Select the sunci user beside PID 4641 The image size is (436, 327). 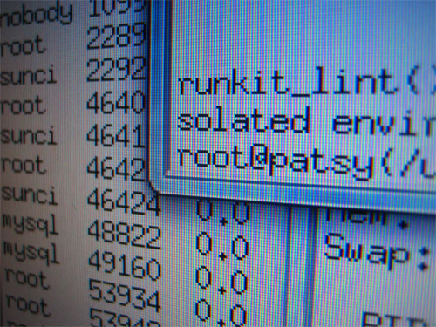pos(29,135)
